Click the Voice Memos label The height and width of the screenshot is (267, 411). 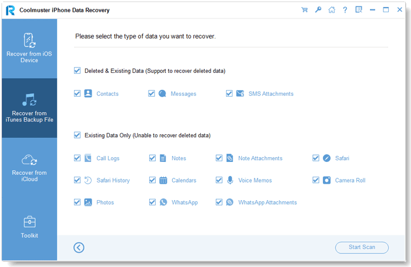pyautogui.click(x=255, y=180)
